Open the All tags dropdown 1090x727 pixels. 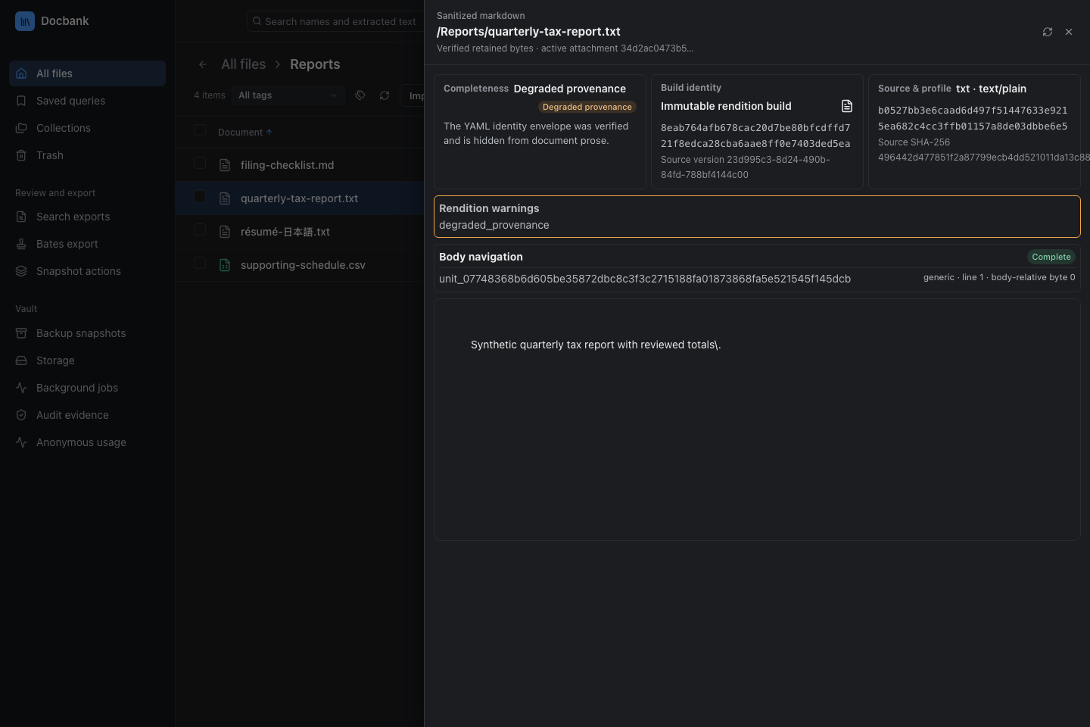[288, 95]
